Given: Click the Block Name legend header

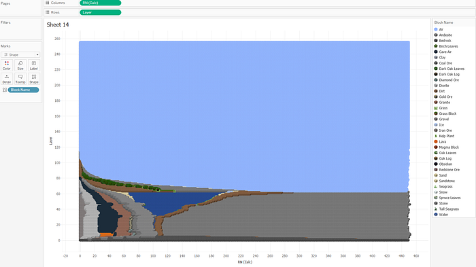Looking at the screenshot, I should [x=443, y=22].
